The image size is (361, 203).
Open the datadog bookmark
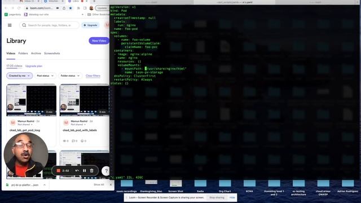pos(36,15)
